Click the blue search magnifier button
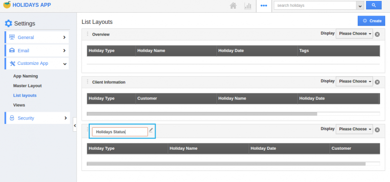390x182 pixels. coord(373,5)
